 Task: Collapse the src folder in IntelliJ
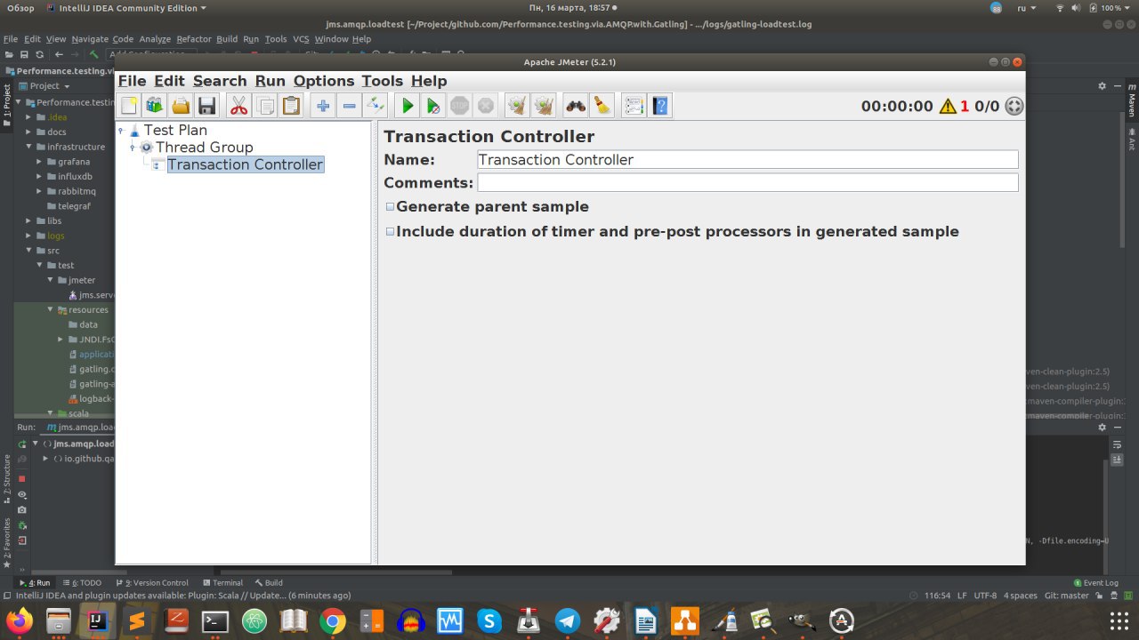point(28,251)
